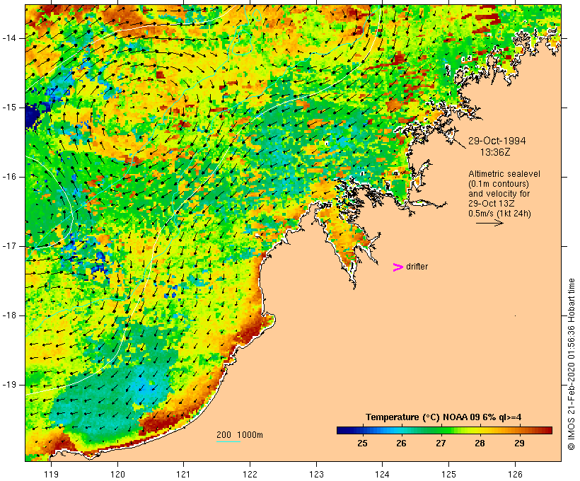
Task: Click latitude axis label -18
Action: [8, 315]
